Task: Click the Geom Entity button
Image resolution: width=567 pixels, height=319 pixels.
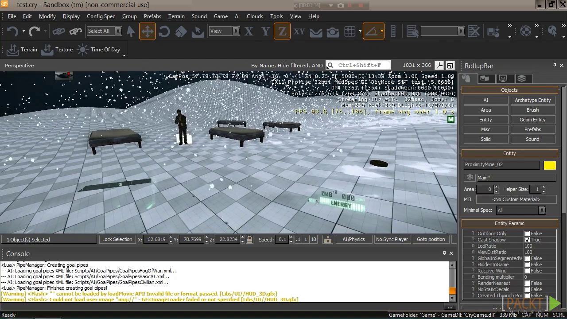Action: [x=532, y=120]
